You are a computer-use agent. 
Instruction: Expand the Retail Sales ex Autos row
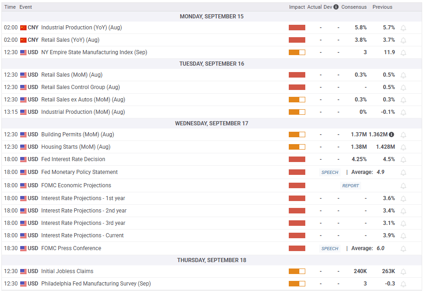[83, 100]
